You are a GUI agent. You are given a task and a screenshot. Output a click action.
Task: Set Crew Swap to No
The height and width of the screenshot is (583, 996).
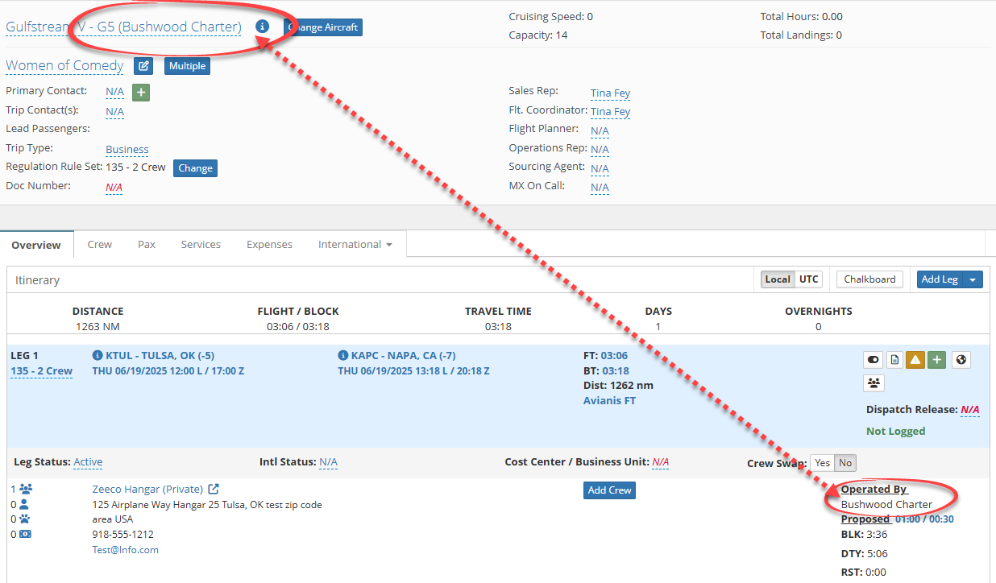pos(845,463)
